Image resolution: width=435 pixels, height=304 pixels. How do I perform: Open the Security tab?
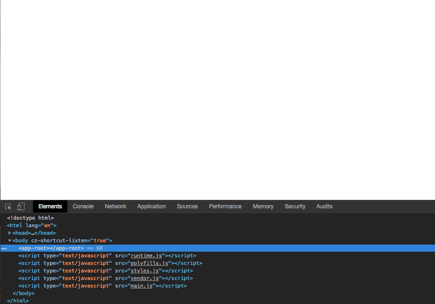tap(295, 206)
